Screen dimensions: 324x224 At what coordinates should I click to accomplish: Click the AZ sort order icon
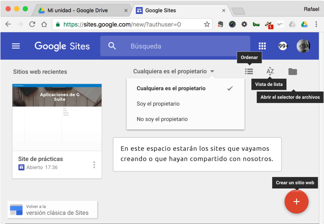click(x=270, y=72)
